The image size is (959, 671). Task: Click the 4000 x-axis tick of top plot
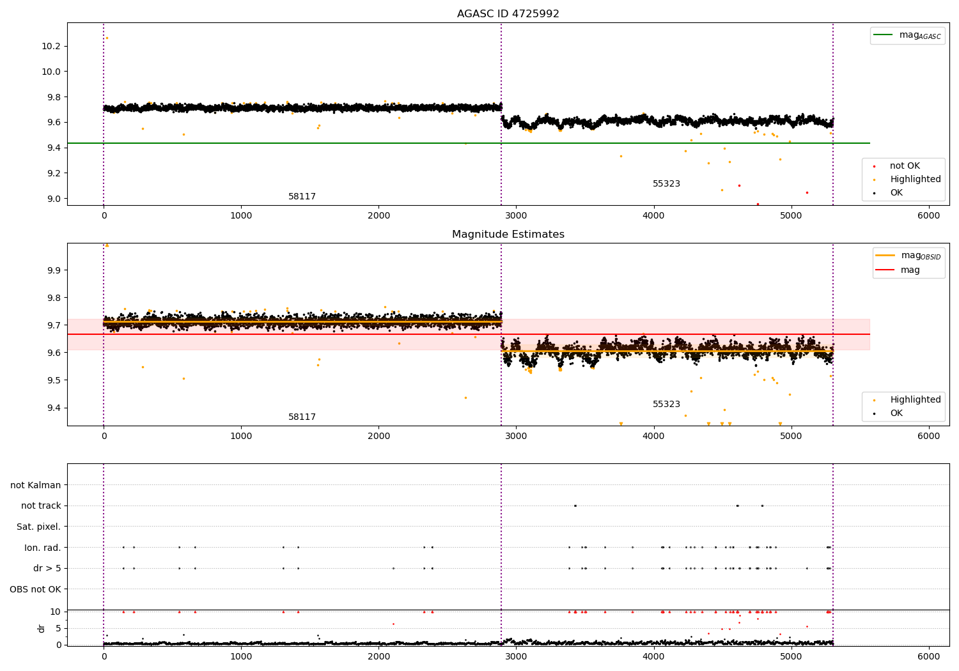pyautogui.click(x=653, y=215)
